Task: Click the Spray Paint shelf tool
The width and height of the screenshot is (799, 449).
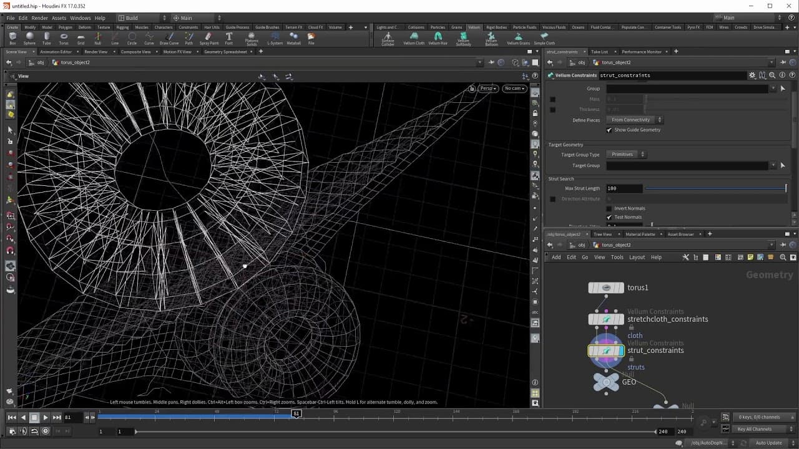Action: point(209,39)
